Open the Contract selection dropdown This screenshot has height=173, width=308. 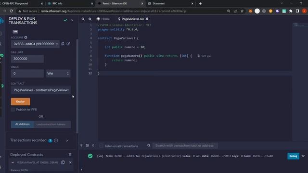(41, 90)
